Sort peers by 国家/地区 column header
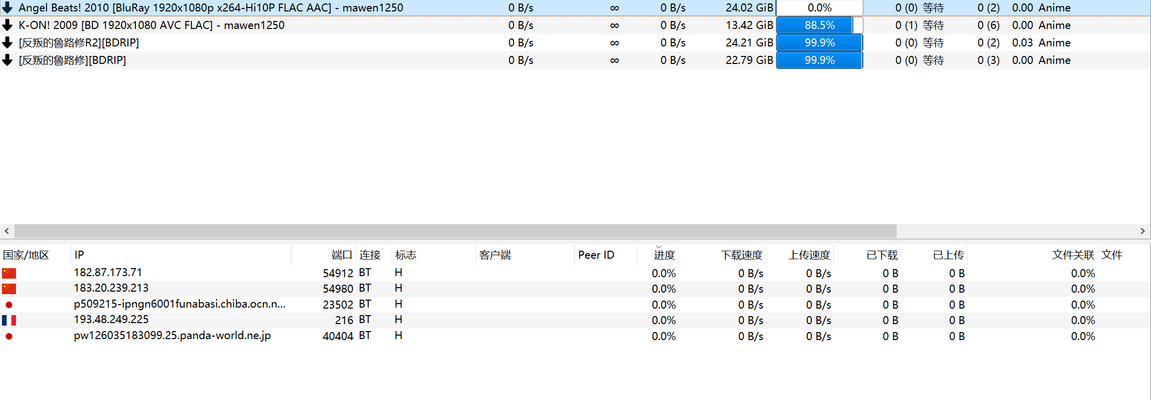This screenshot has width=1151, height=400. 35,255
